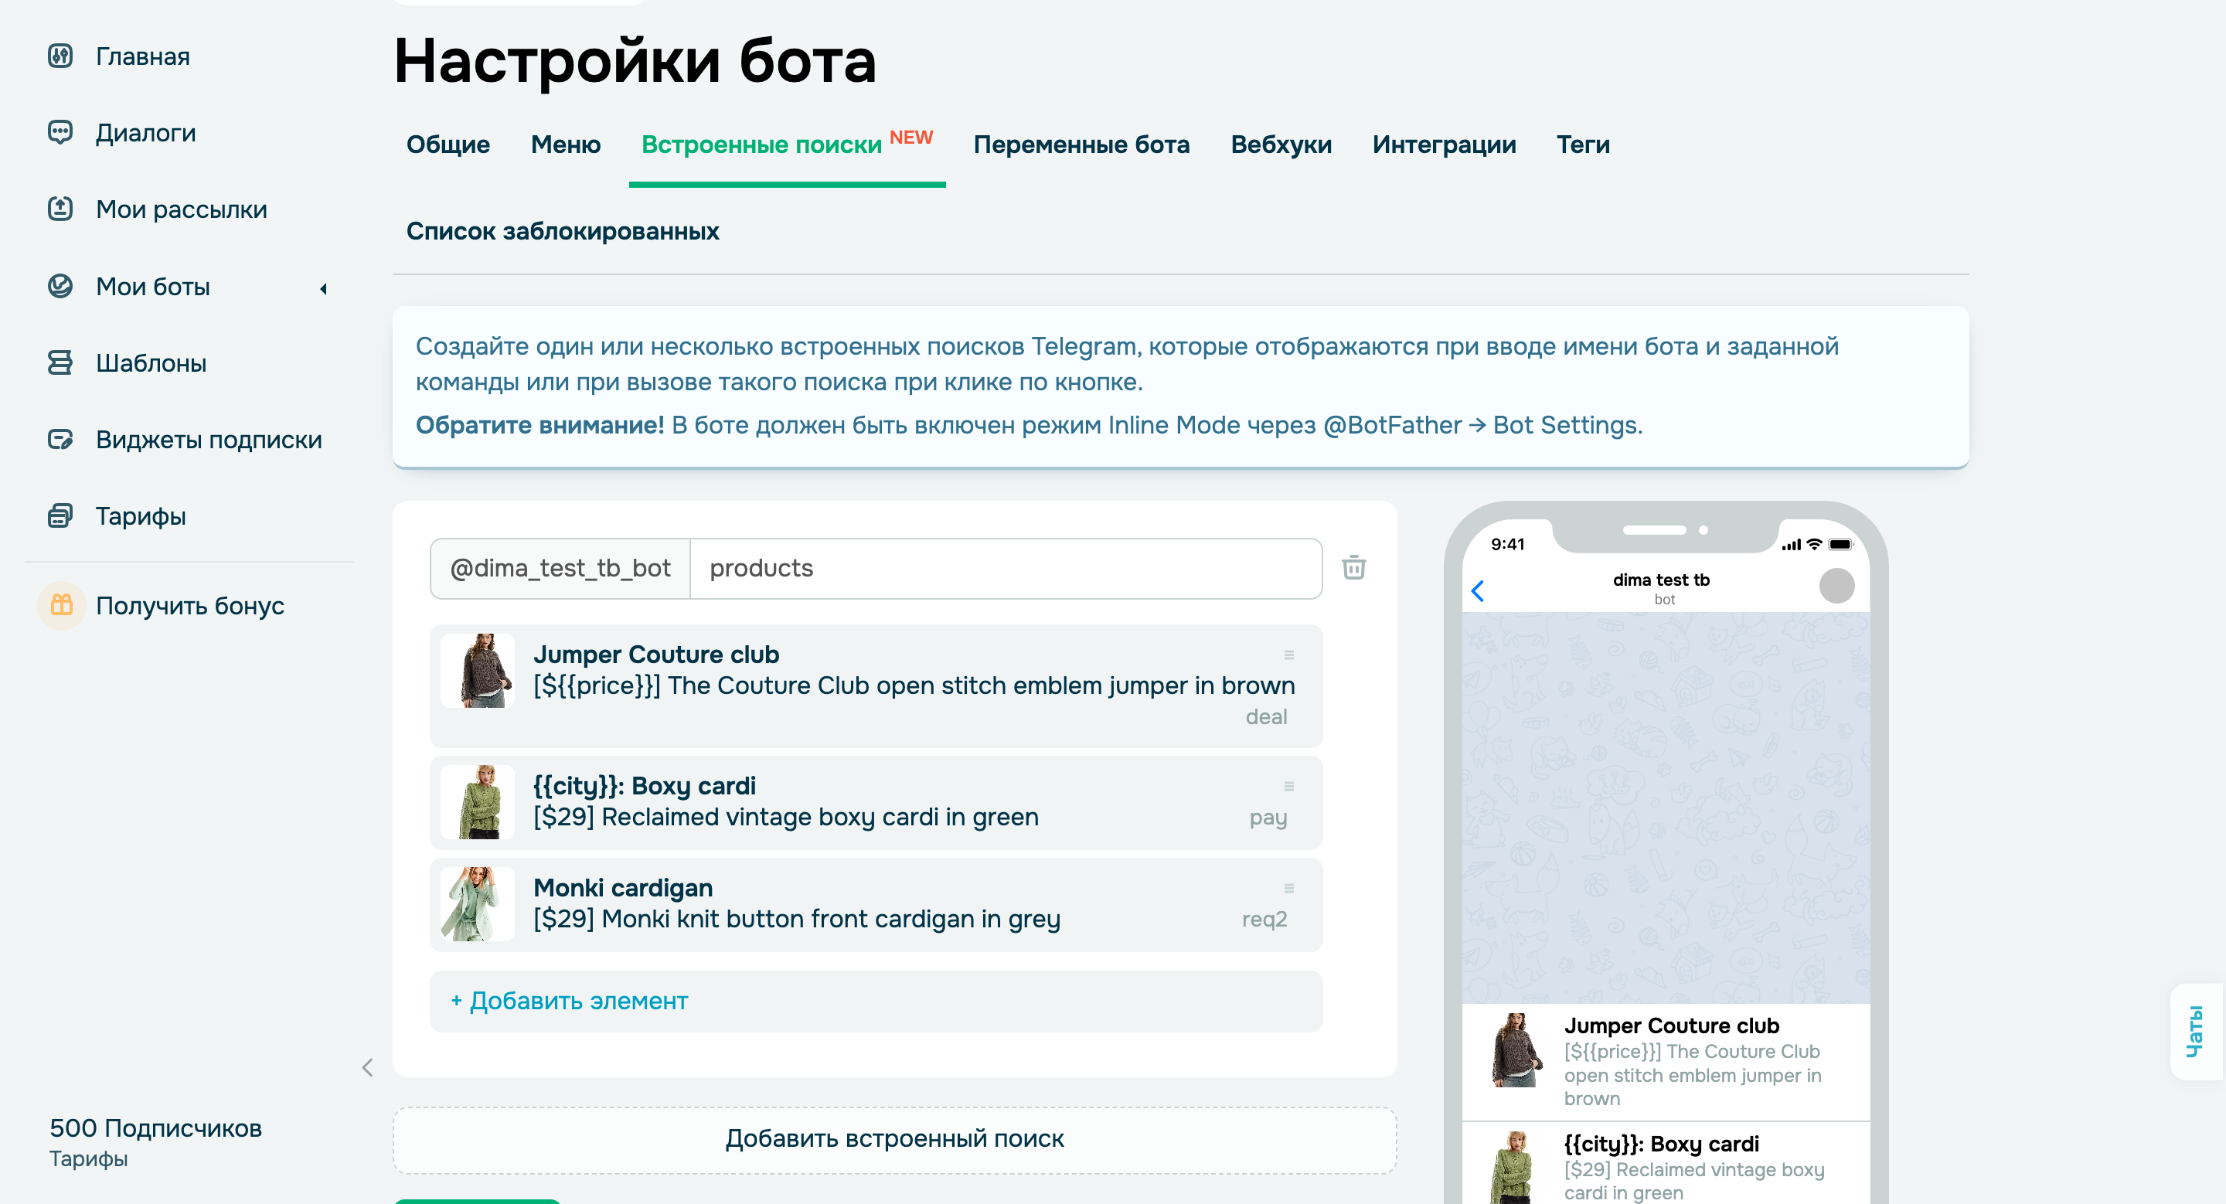Open the Тарифы section
This screenshot has width=2226, height=1204.
[x=139, y=515]
